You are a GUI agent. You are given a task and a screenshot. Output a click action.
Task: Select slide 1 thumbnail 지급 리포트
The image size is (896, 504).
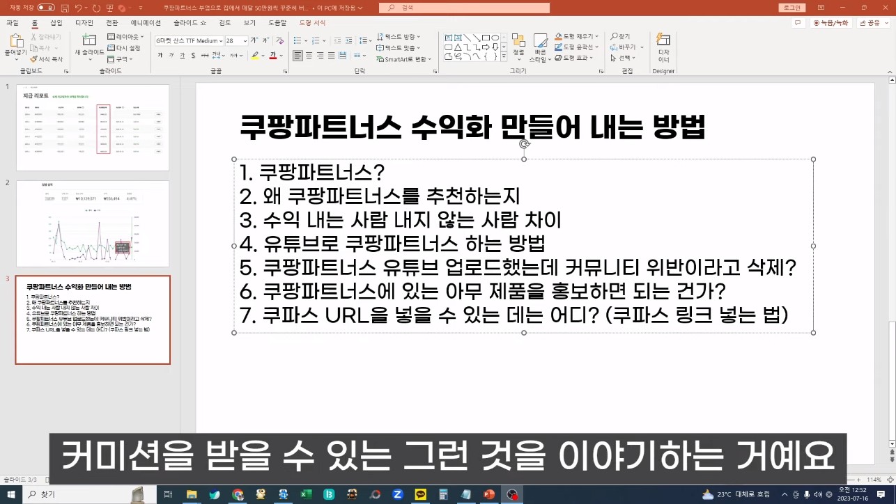tap(93, 127)
